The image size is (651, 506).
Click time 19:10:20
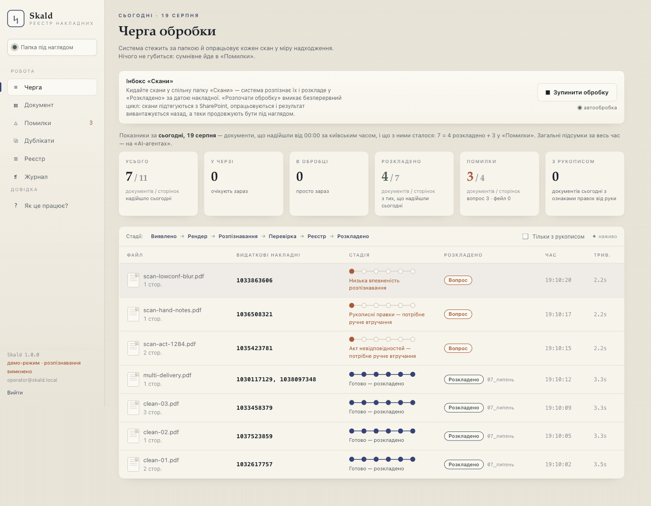coord(558,280)
